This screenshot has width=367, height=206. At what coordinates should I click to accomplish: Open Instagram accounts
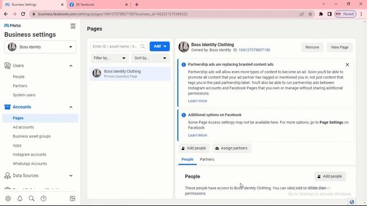tap(29, 154)
